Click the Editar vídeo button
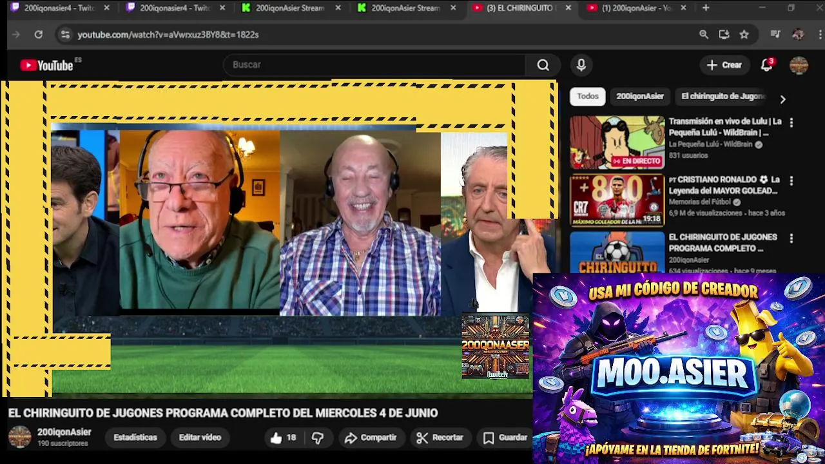The image size is (825, 464). (x=200, y=438)
